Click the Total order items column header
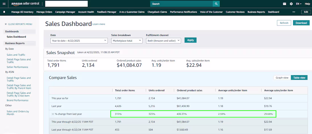The height and width of the screenshot is (134, 312). pyautogui.click(x=125, y=90)
